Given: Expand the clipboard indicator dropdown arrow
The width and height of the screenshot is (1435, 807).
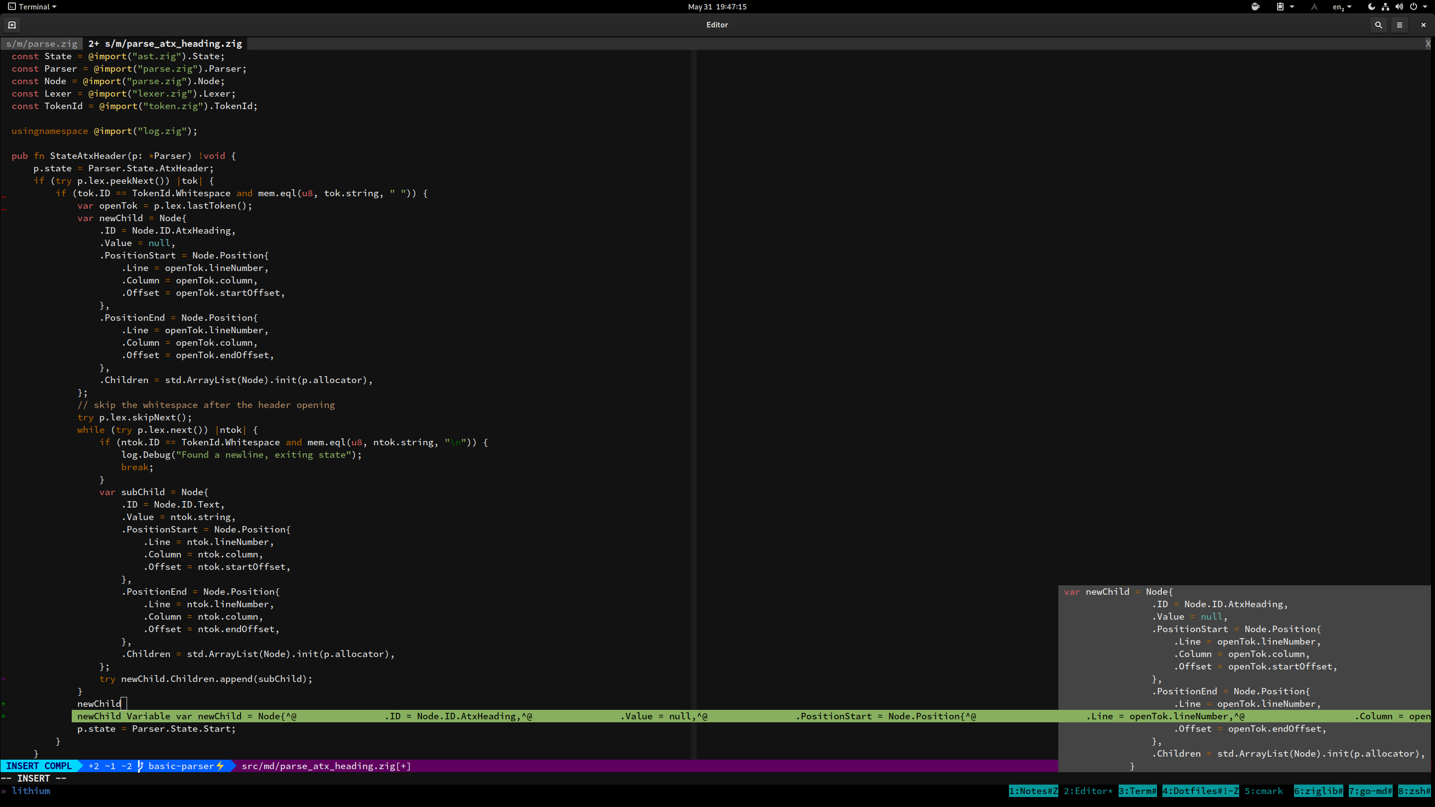Looking at the screenshot, I should 1292,6.
